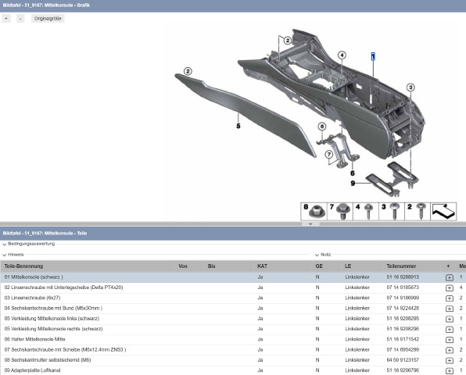Click part number 51 16 9288913
Screen dimensions: 466x375
pyautogui.click(x=403, y=277)
